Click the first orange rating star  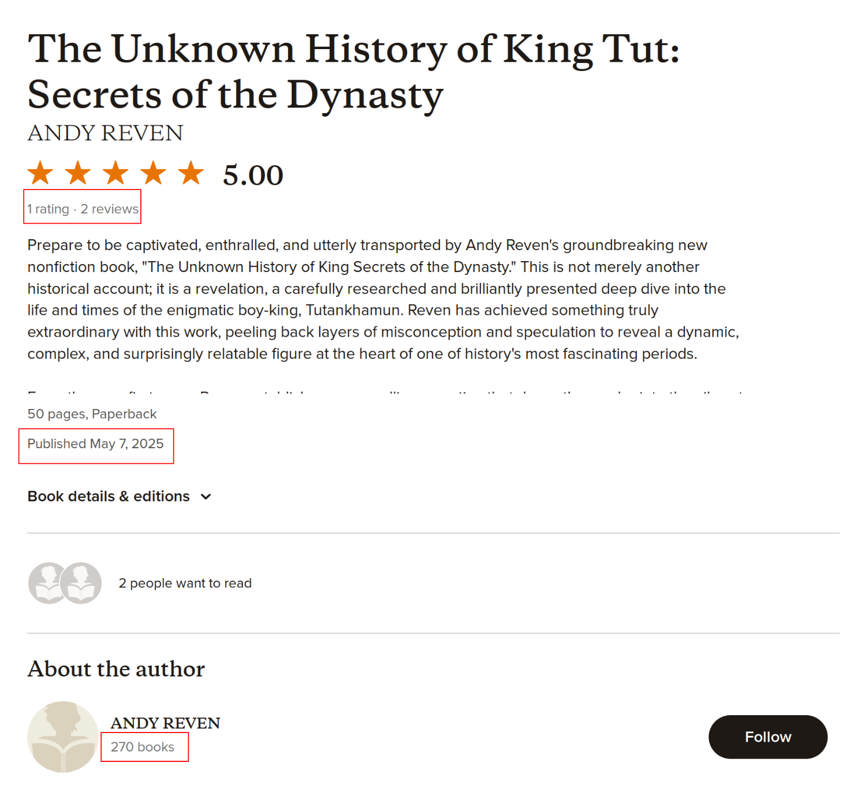point(40,173)
